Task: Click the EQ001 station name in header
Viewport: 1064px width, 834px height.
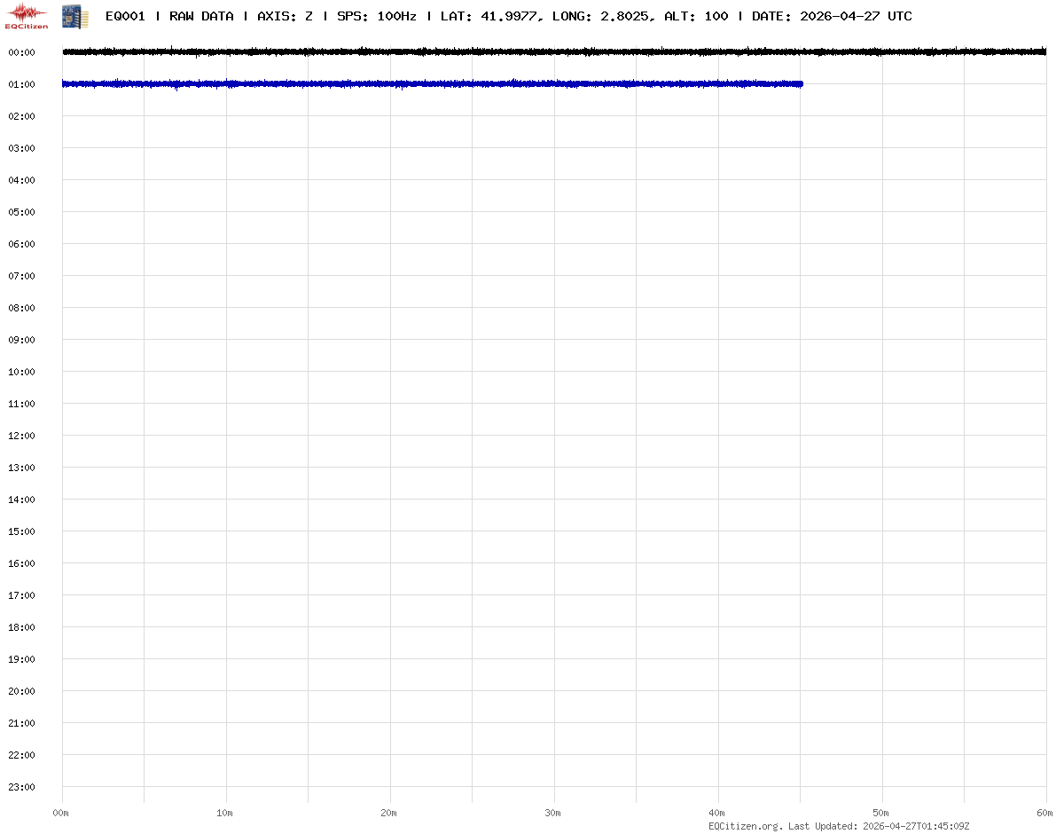Action: pos(125,16)
